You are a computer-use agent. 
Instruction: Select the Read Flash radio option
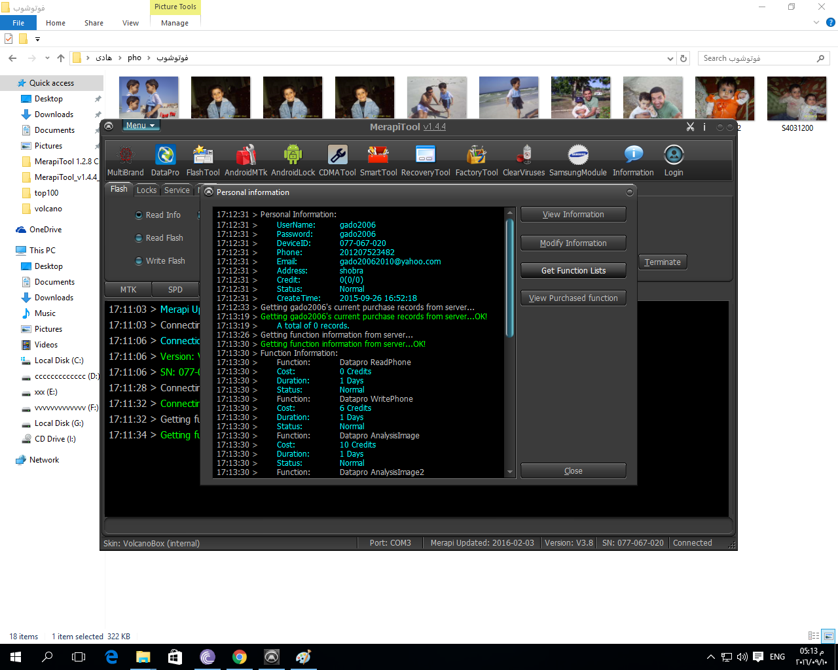tap(139, 238)
